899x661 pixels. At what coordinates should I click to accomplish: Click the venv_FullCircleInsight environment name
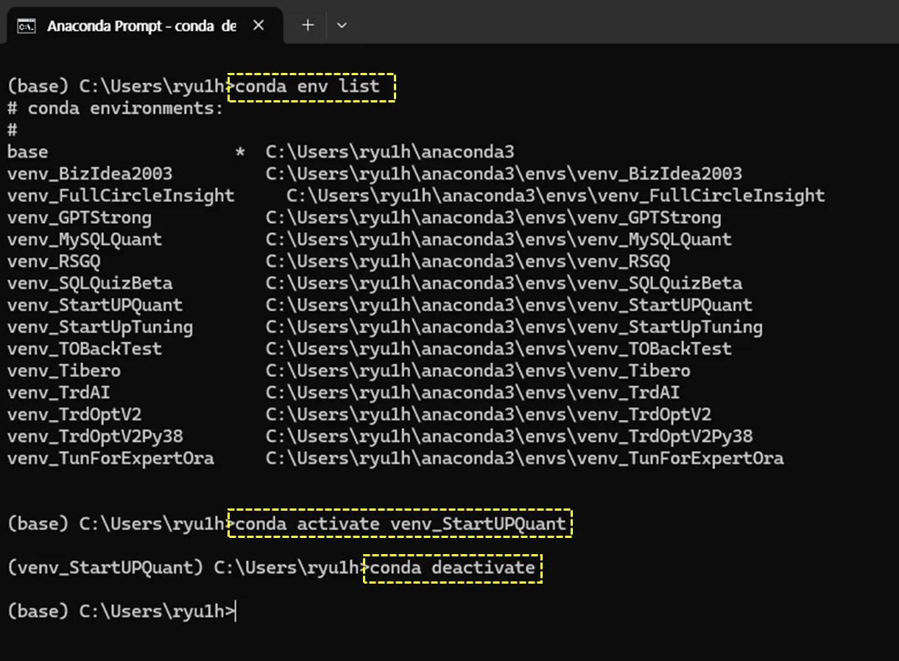pyautogui.click(x=121, y=195)
